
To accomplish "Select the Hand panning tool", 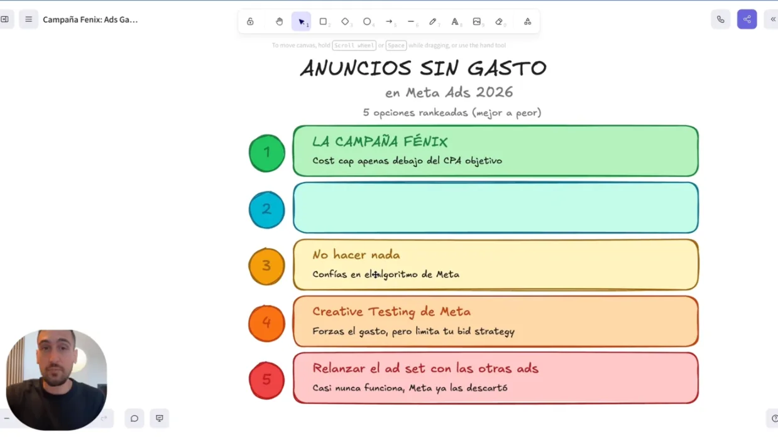I will pos(279,22).
